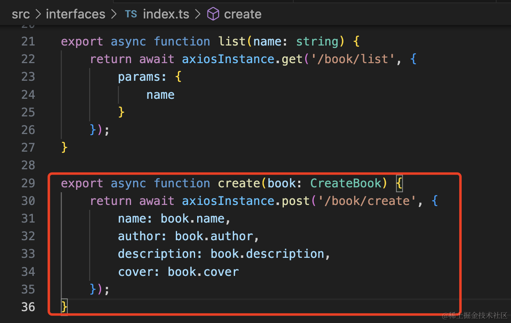This screenshot has width=511, height=323.
Task: Select index.ts in the breadcrumb
Action: tap(166, 14)
